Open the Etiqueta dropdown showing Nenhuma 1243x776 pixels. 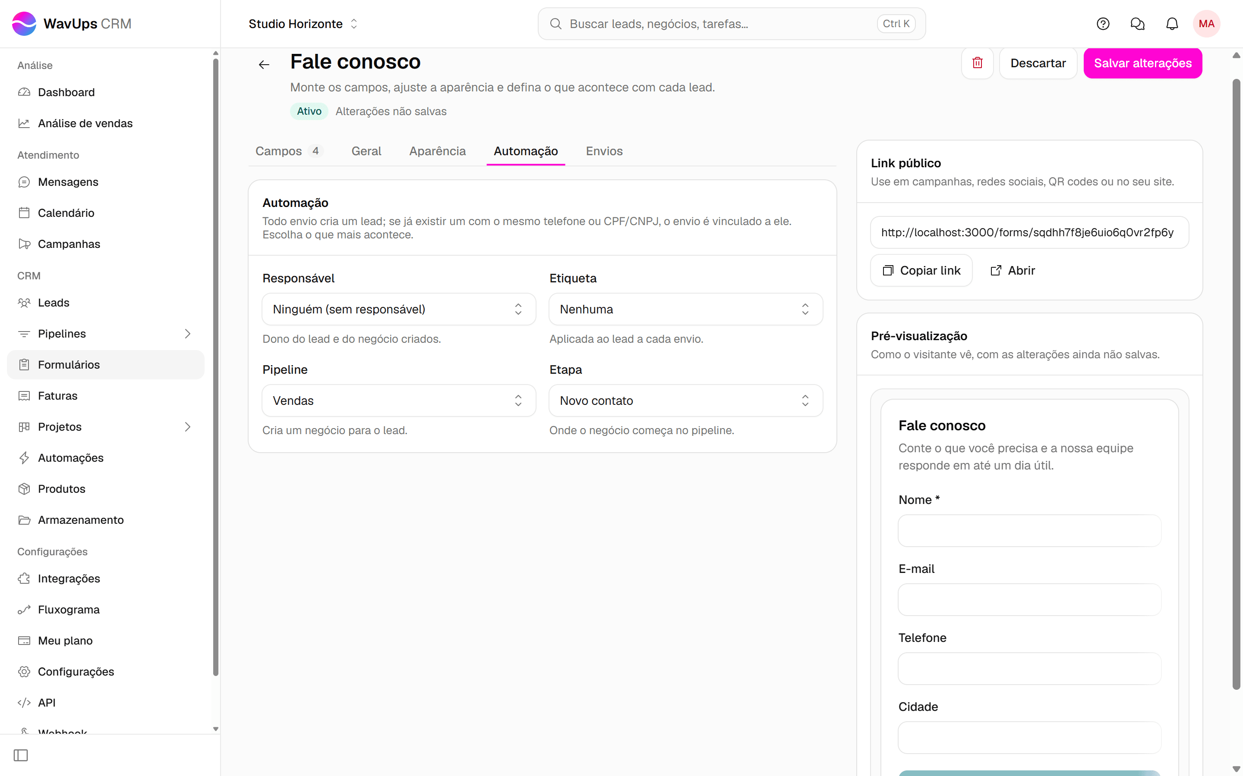click(x=686, y=309)
